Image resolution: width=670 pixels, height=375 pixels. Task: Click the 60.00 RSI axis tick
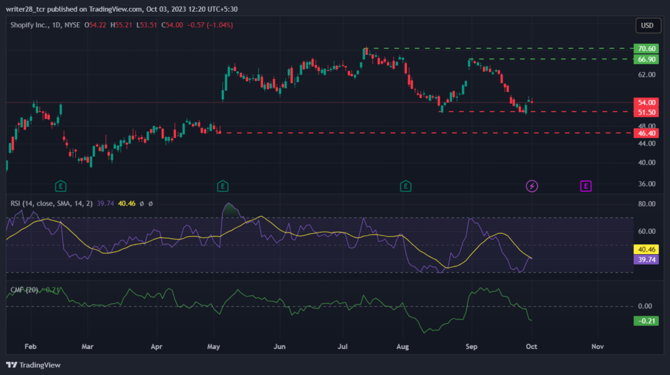click(x=646, y=231)
